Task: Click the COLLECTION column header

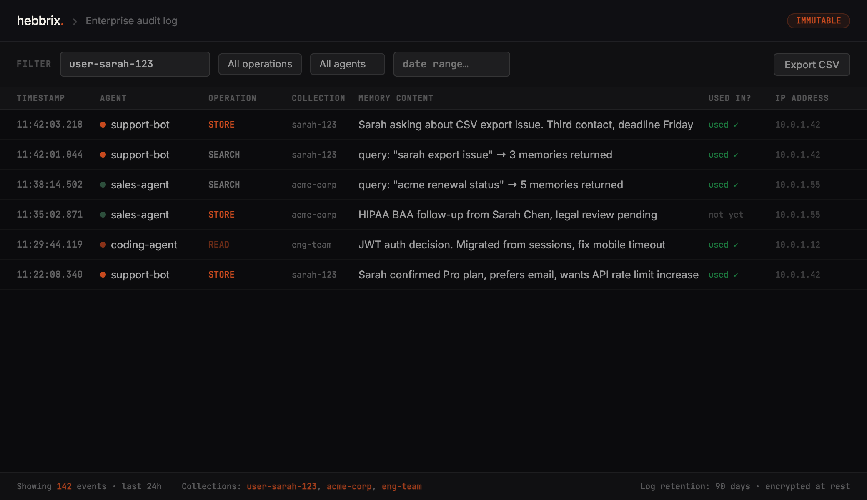Action: (318, 98)
